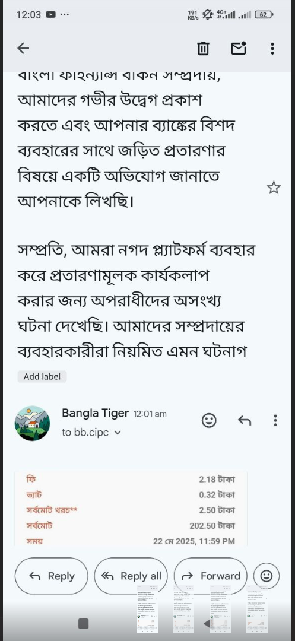Open message options next to reply arrow
The width and height of the screenshot is (295, 641).
pos(275,420)
